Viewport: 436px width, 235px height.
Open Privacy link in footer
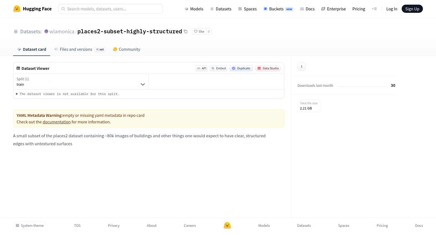(x=114, y=225)
